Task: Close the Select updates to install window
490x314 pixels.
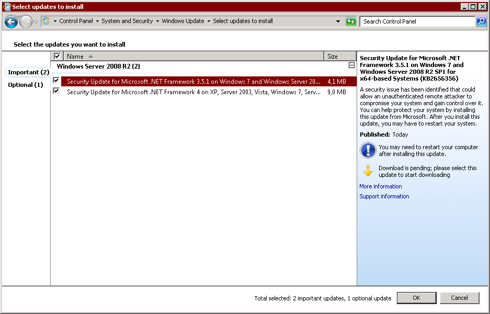Action: [482, 7]
